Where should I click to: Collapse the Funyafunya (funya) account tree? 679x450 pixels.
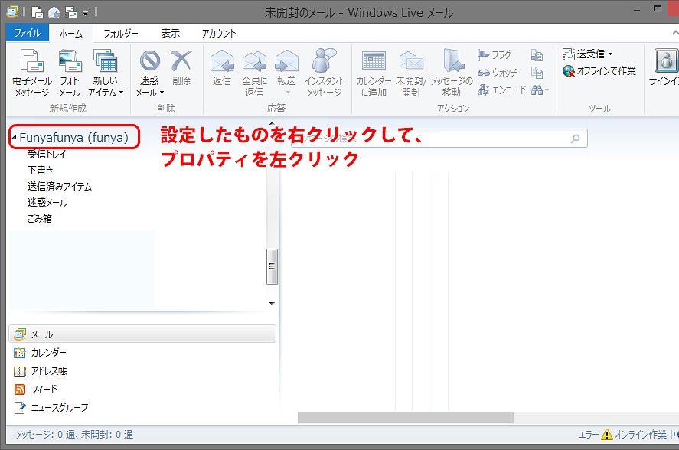click(14, 138)
